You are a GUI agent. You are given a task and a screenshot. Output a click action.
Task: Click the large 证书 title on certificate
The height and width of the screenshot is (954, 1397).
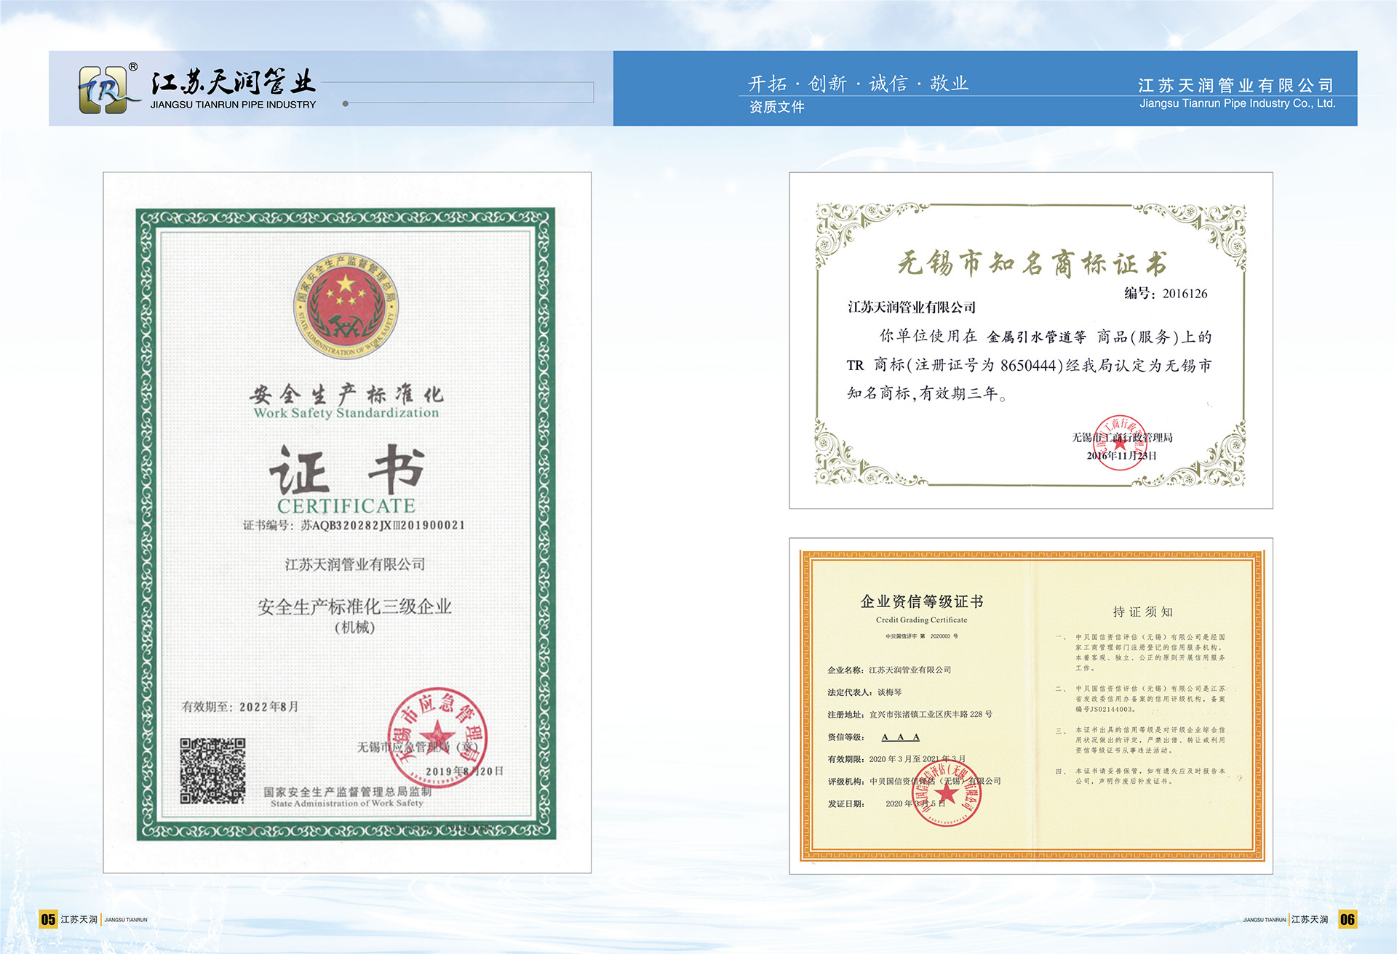tap(346, 470)
